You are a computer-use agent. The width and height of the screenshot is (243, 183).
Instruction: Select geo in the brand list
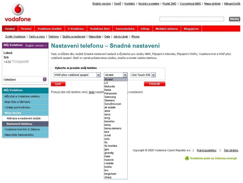point(116,149)
